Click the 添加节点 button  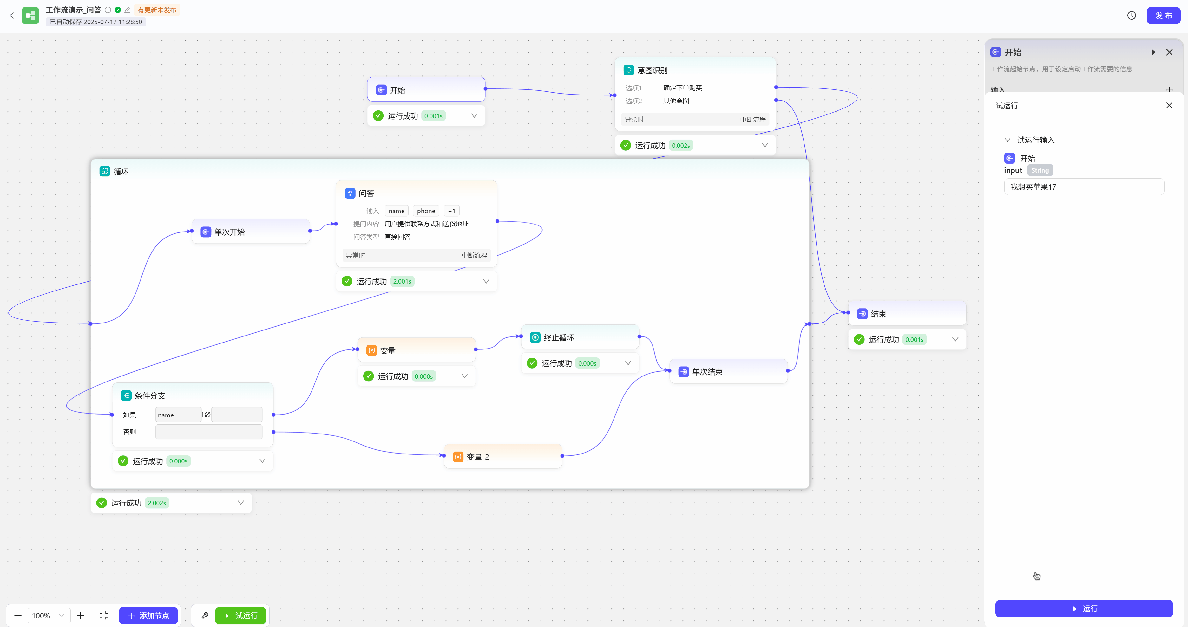coord(148,616)
